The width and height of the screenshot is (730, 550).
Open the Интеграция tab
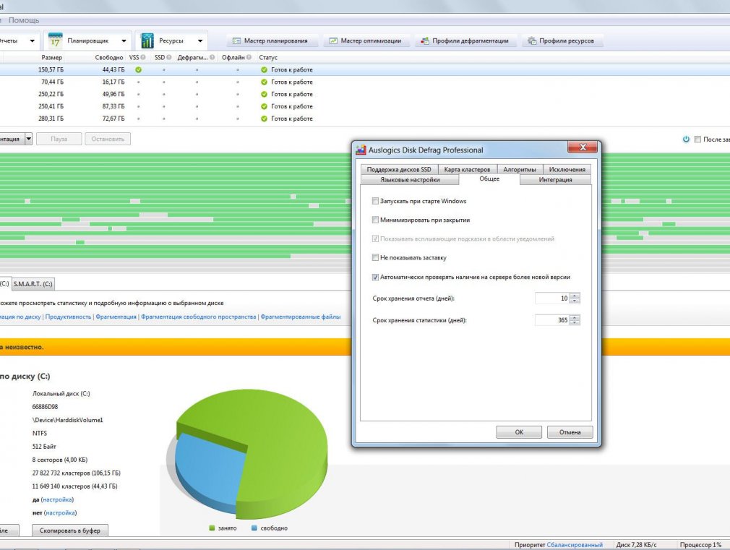555,180
